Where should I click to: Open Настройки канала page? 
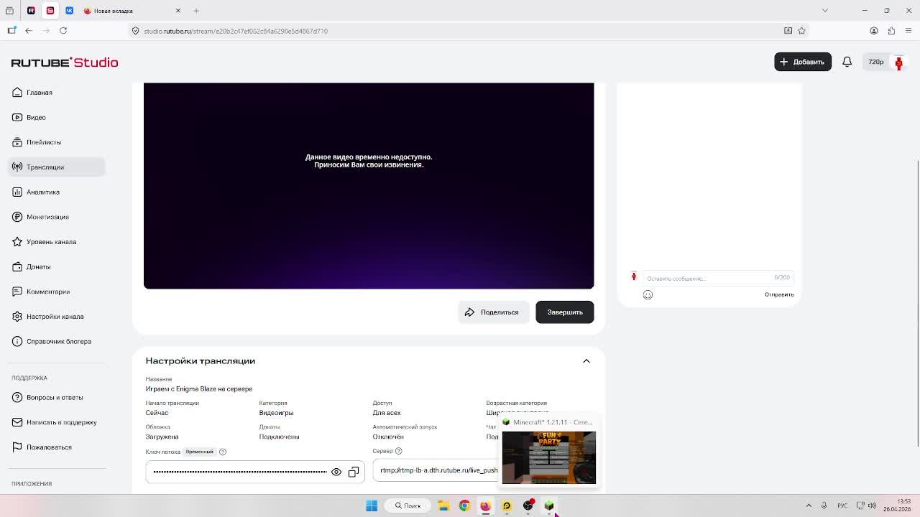pos(55,317)
